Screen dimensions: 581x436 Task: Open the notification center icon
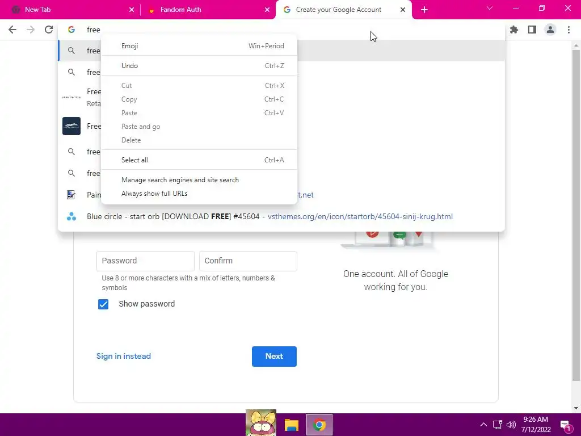(566, 426)
